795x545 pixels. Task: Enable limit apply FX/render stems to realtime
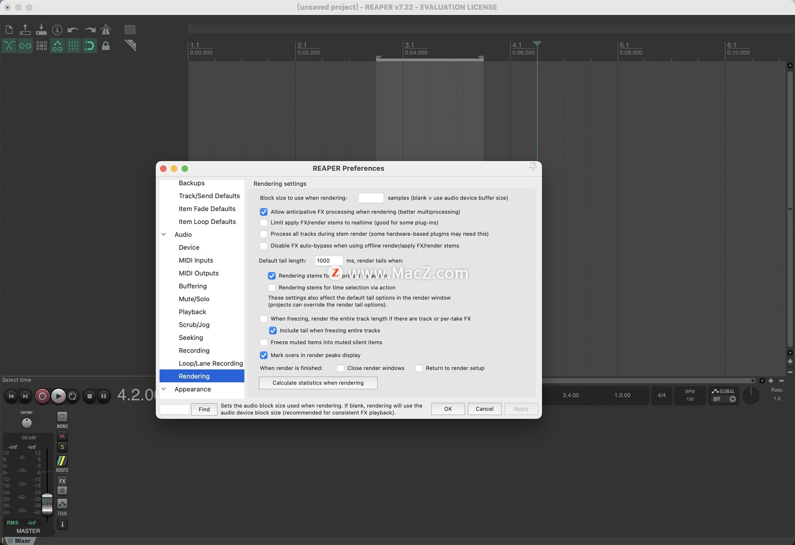coord(264,223)
